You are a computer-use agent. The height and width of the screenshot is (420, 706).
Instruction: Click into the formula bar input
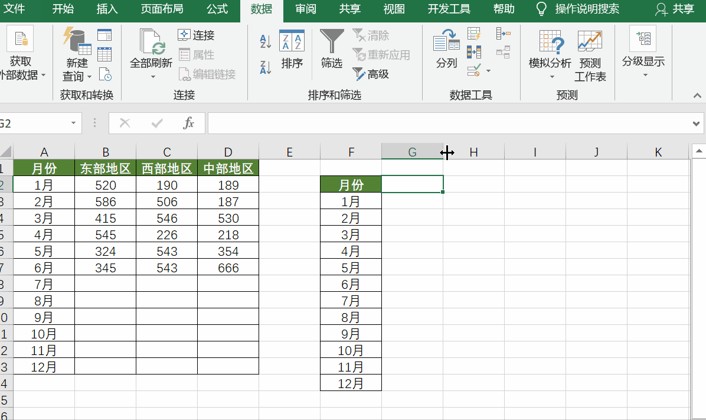(449, 123)
